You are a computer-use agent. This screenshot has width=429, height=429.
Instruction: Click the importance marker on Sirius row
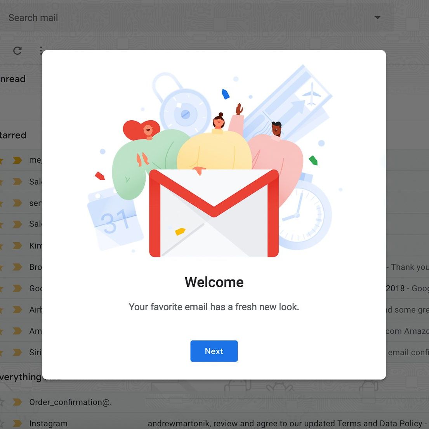coord(17,352)
